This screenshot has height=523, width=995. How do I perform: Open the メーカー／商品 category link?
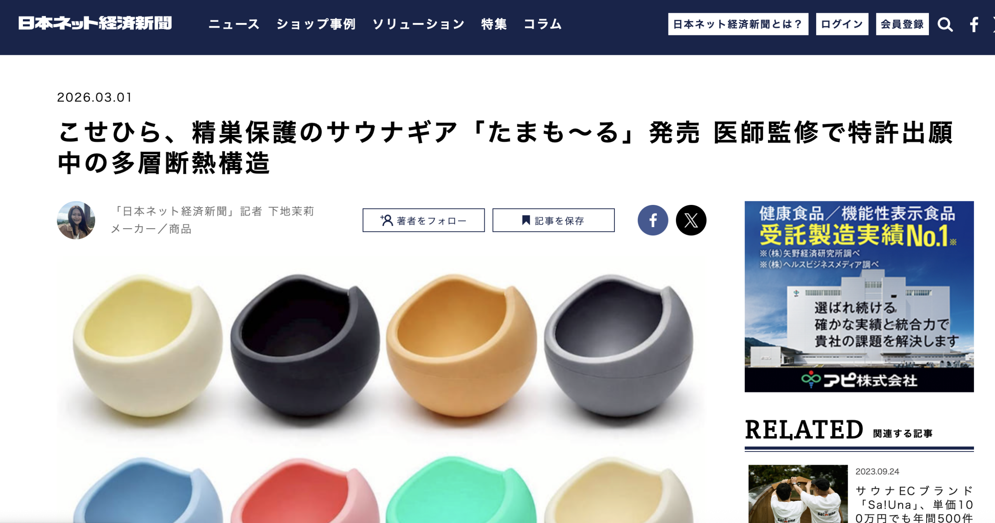(x=151, y=229)
